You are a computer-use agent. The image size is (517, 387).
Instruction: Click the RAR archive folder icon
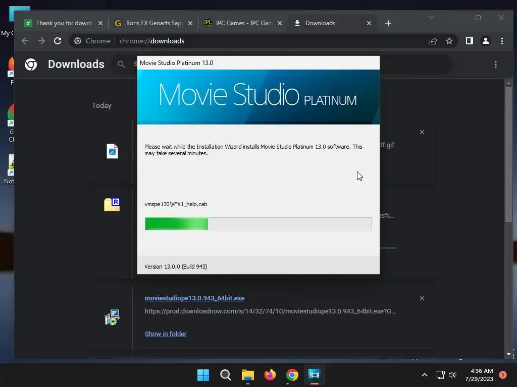pyautogui.click(x=112, y=205)
